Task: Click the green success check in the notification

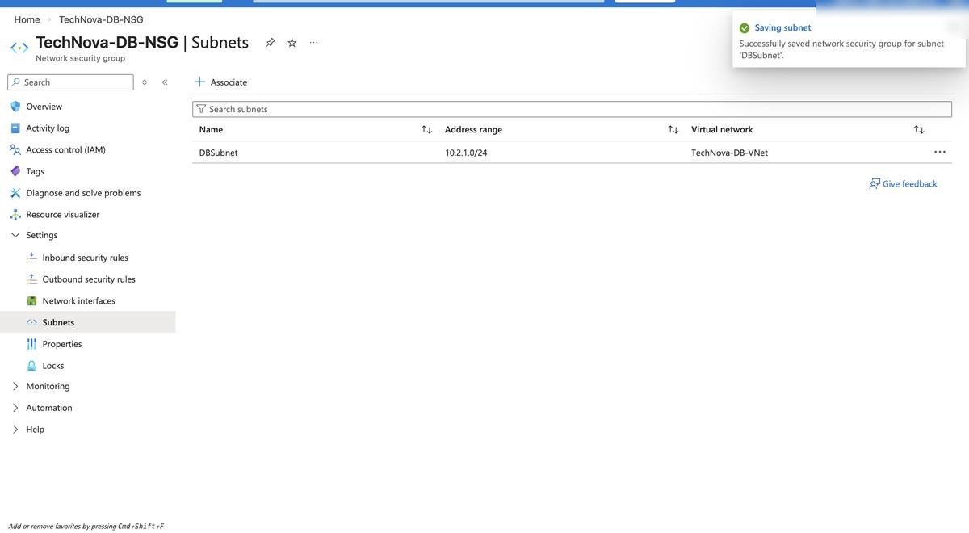Action: point(745,28)
